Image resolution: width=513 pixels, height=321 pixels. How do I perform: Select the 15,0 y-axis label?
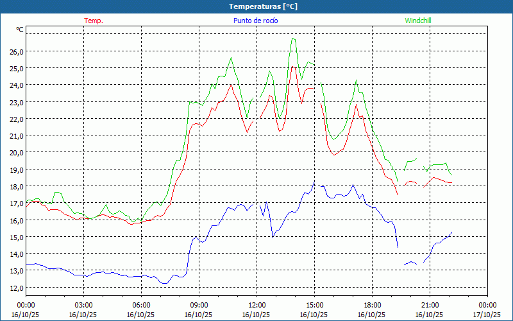15,237
